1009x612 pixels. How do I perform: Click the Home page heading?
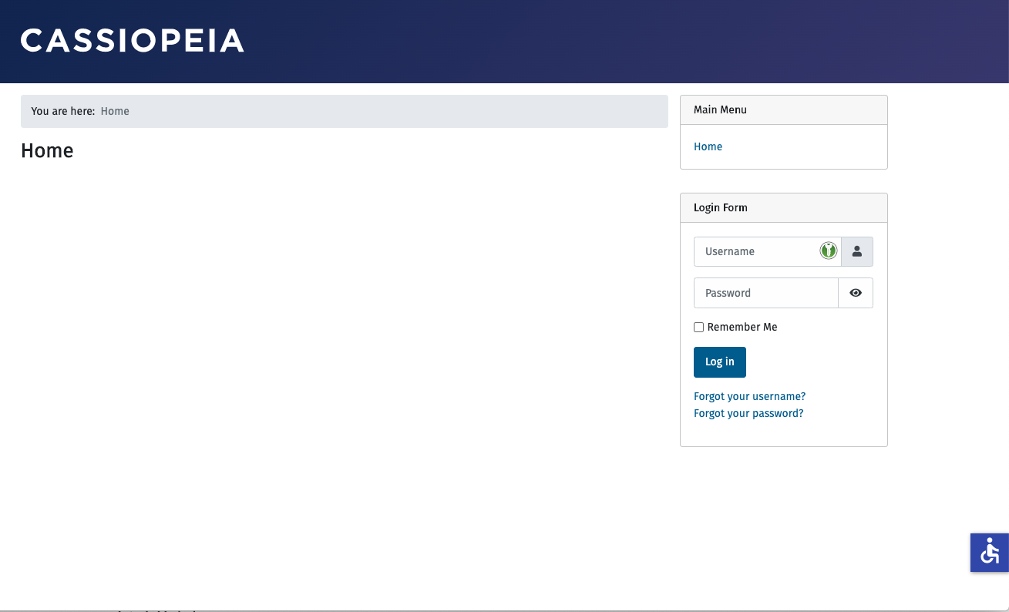tap(47, 150)
